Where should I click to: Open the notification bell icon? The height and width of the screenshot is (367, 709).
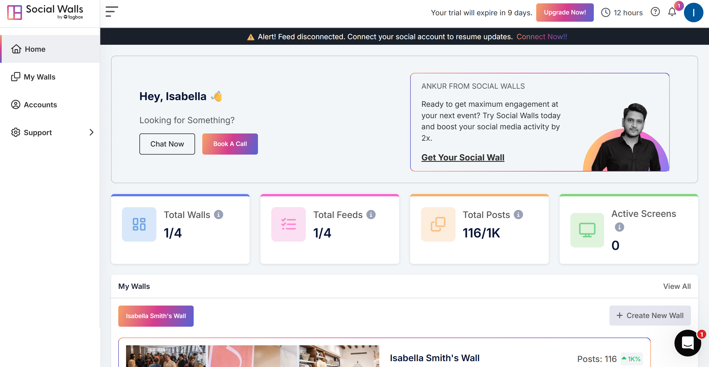coord(672,13)
